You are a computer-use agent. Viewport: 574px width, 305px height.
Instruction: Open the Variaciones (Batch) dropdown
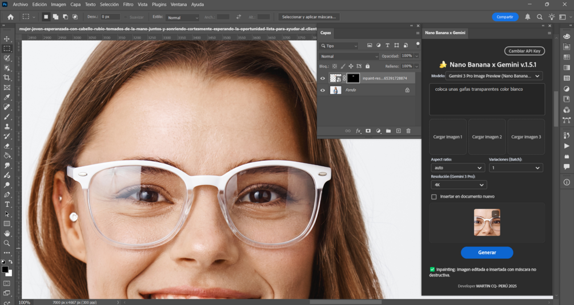click(516, 168)
